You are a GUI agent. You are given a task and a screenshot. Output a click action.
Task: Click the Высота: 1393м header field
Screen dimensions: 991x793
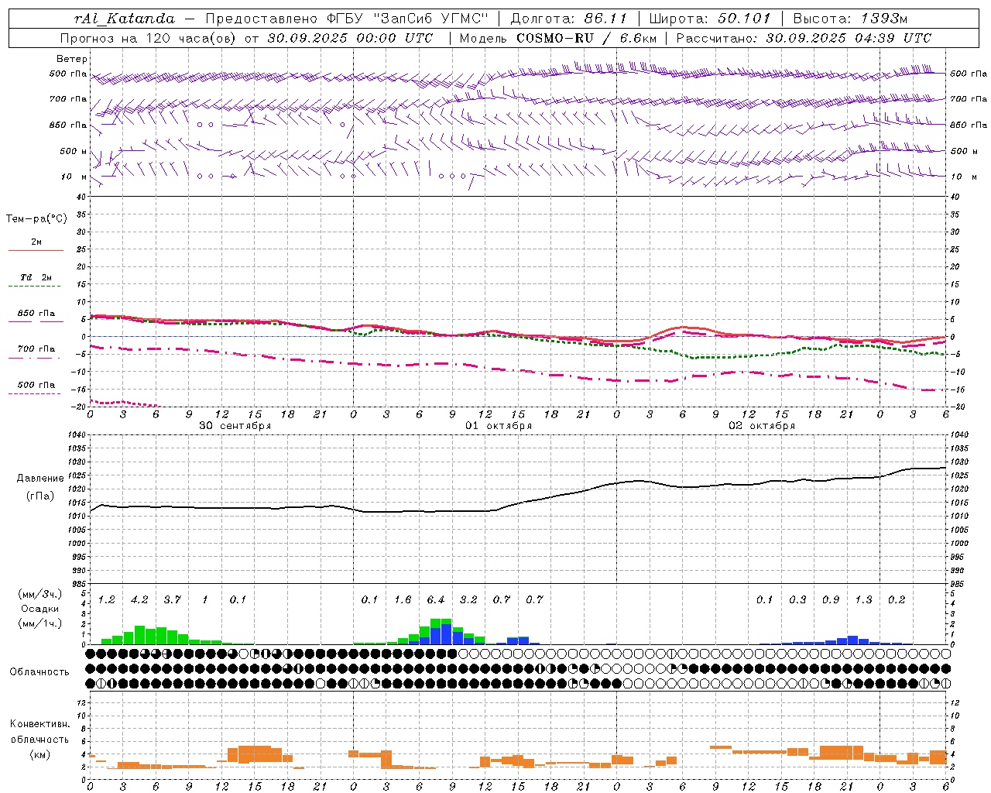pos(850,19)
